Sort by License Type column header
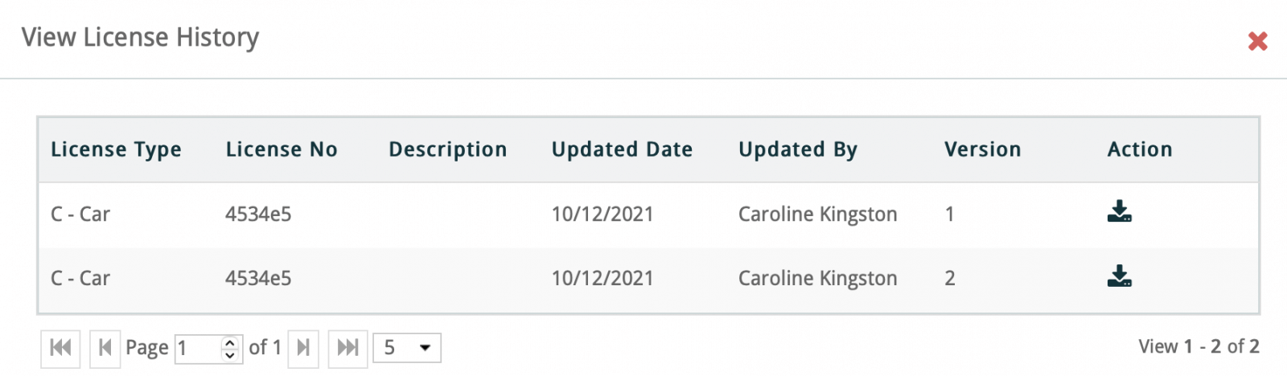Image resolution: width=1287 pixels, height=376 pixels. [116, 149]
